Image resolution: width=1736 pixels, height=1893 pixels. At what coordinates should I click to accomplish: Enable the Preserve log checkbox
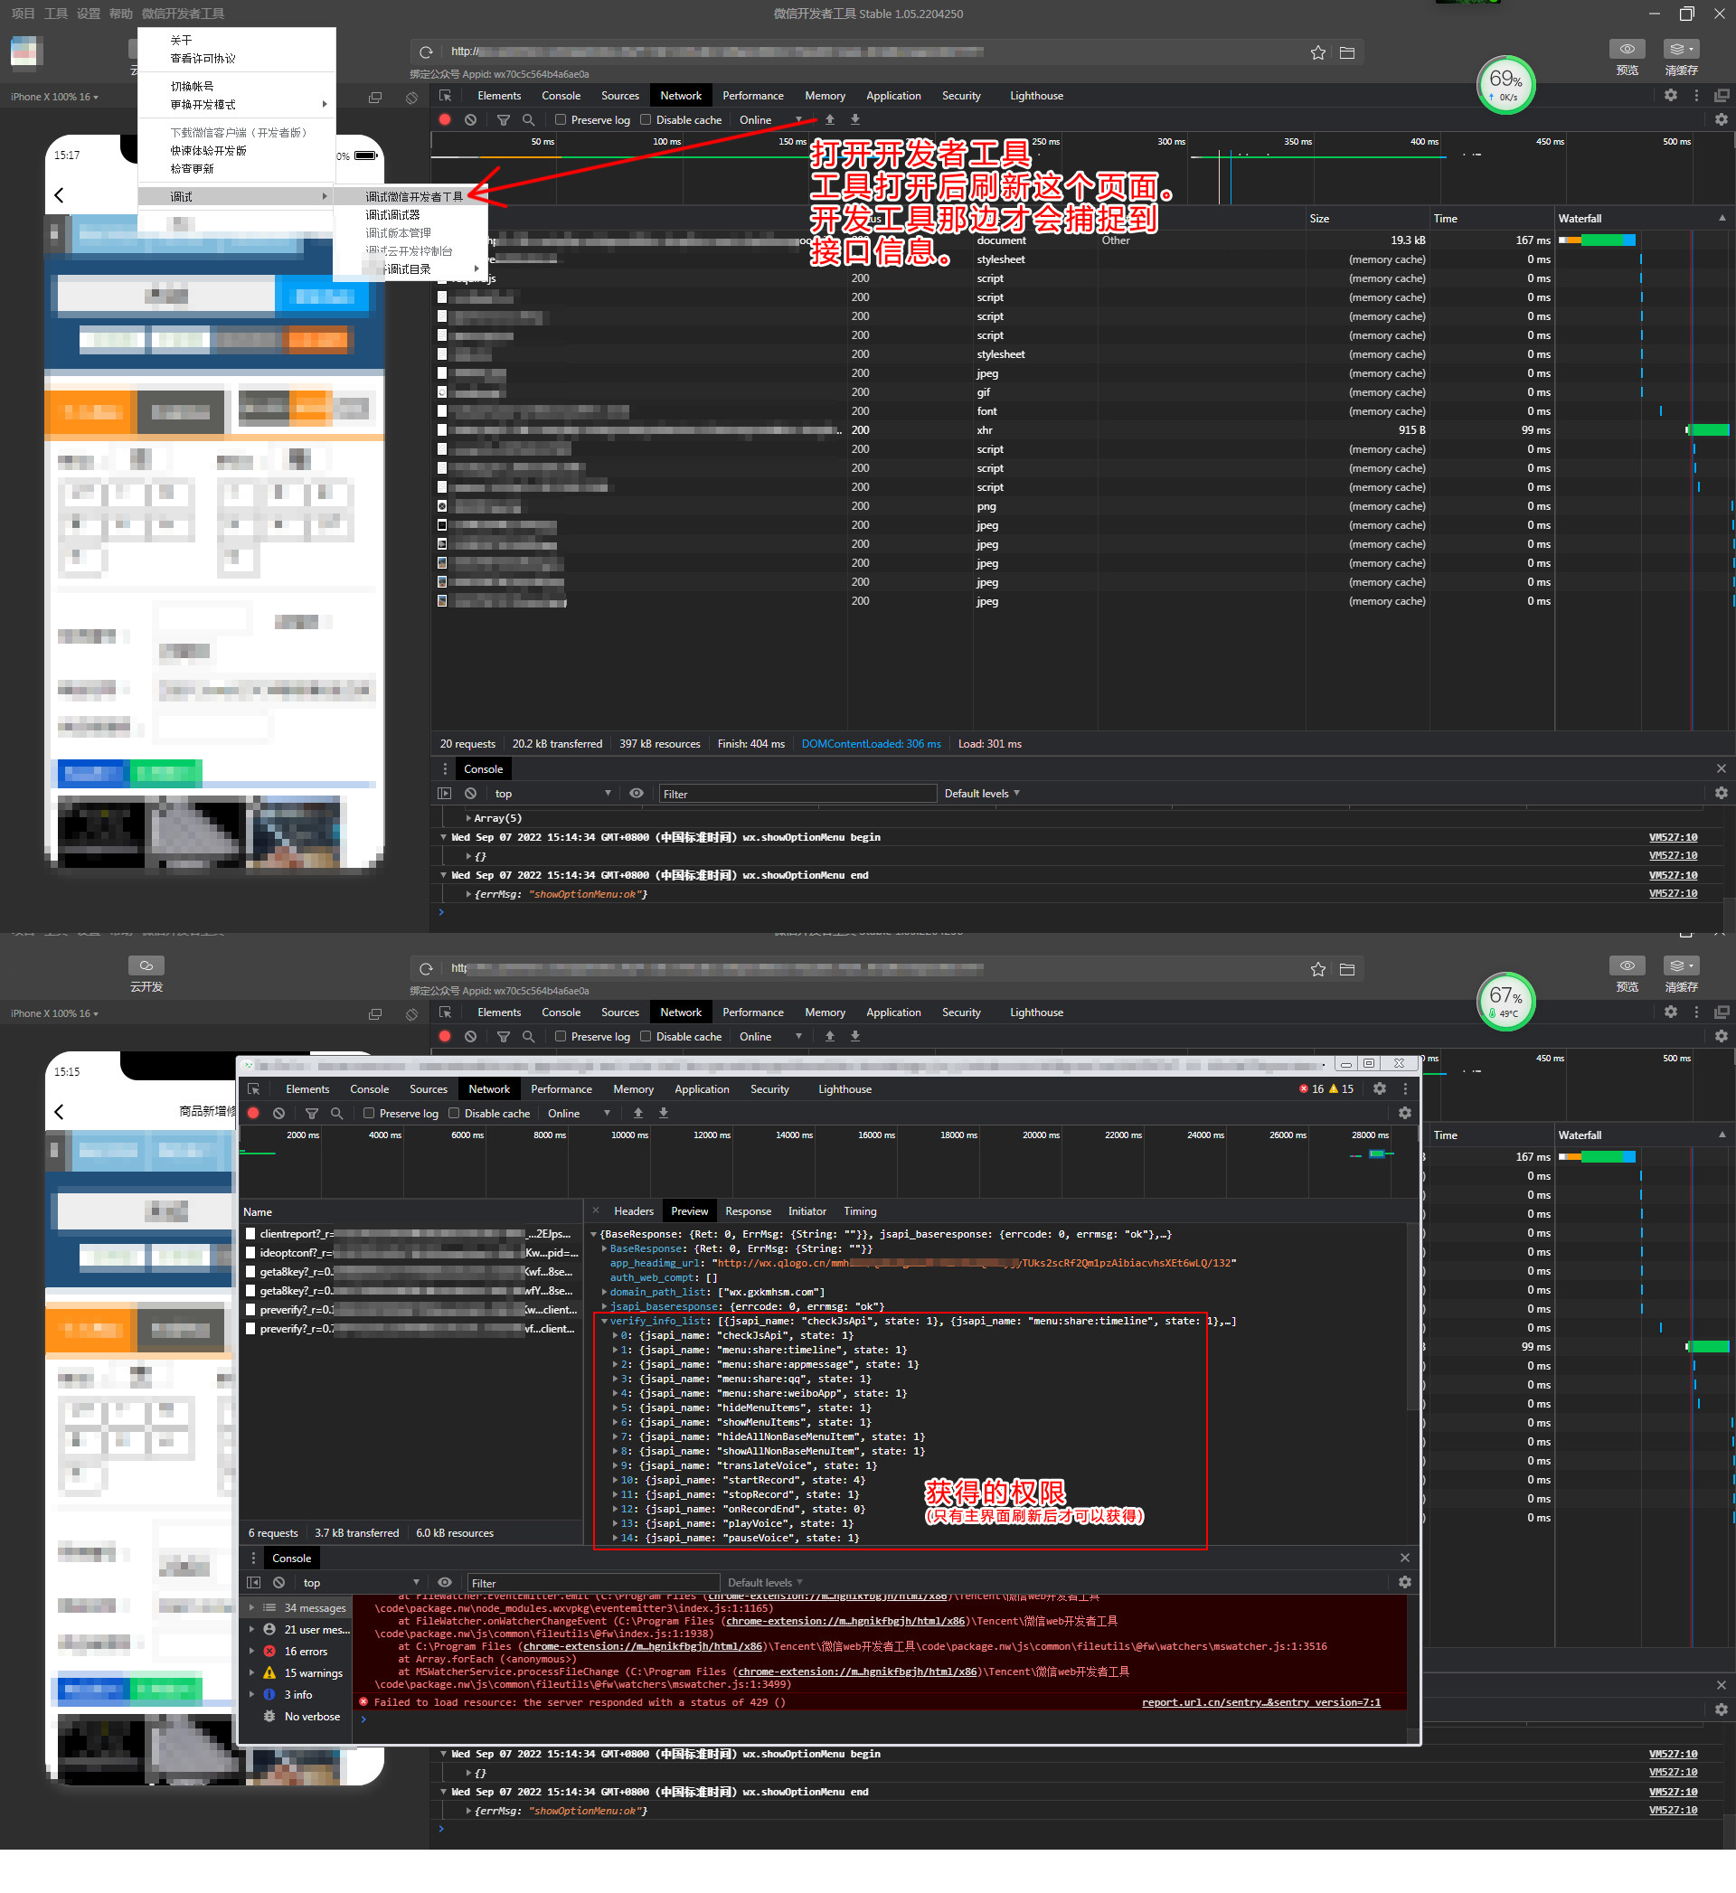tap(561, 120)
